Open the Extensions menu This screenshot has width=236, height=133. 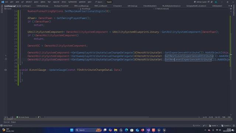pyautogui.click(x=73, y=2)
